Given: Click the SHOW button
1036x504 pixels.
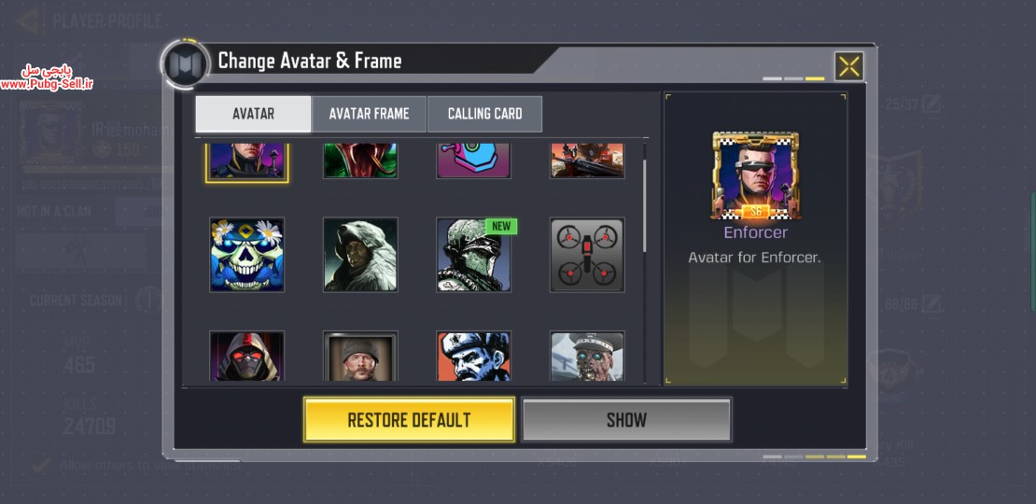Looking at the screenshot, I should coord(626,419).
